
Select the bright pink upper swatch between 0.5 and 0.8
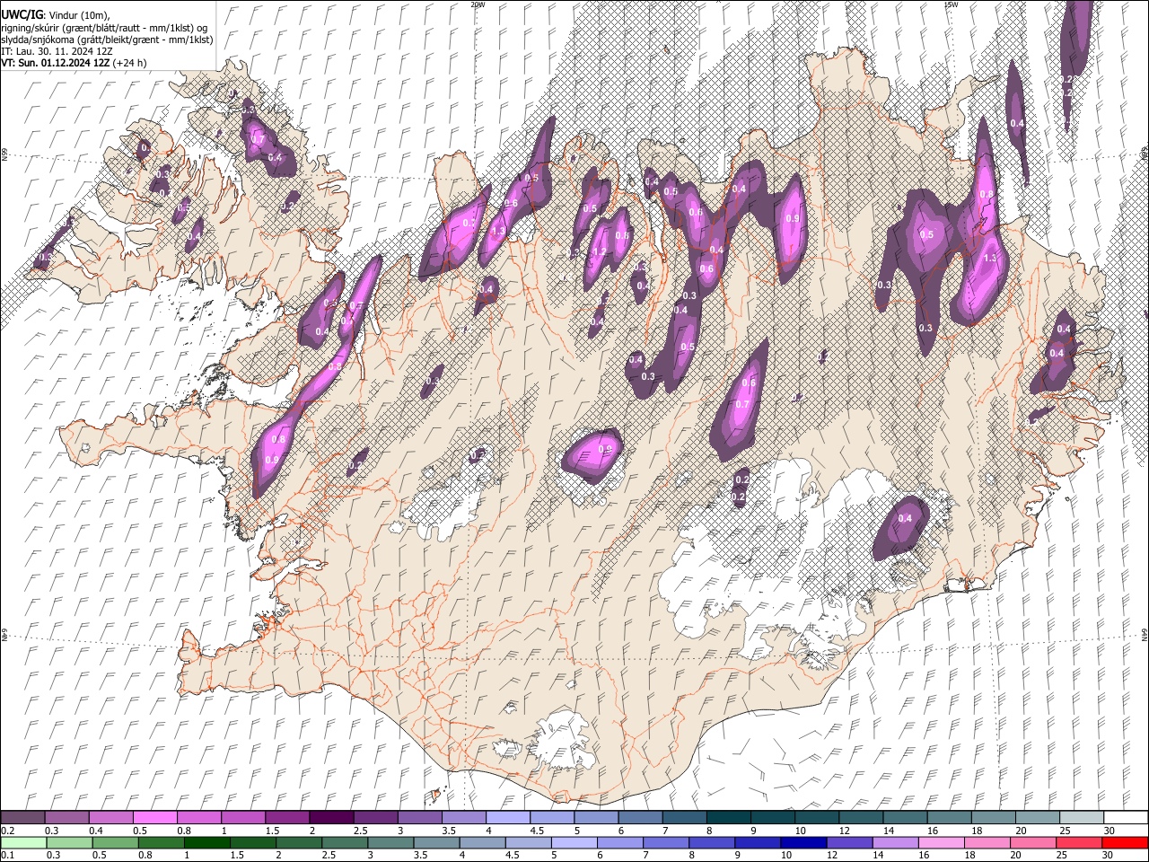(155, 817)
